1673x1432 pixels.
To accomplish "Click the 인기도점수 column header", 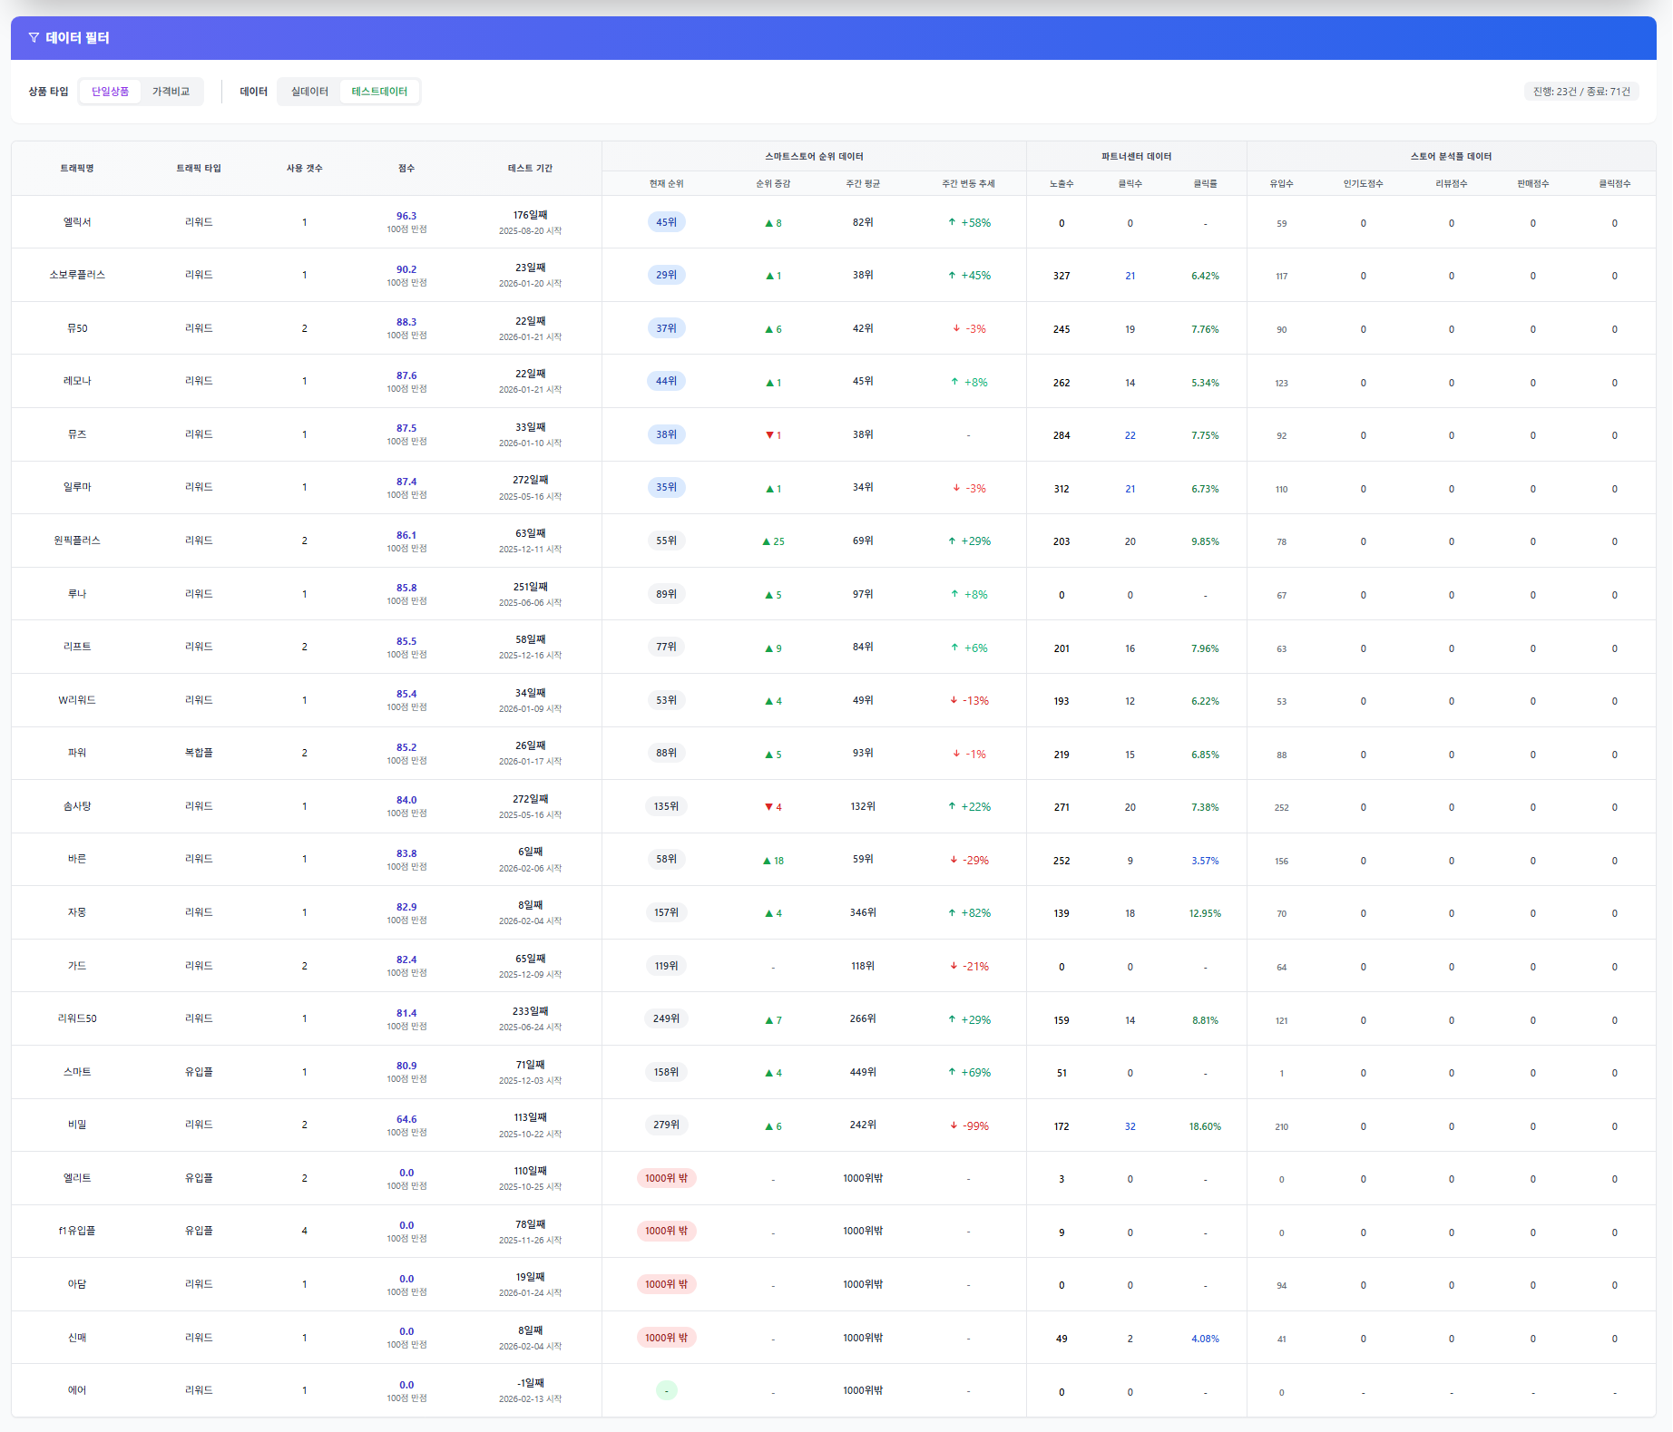I will pyautogui.click(x=1363, y=184).
